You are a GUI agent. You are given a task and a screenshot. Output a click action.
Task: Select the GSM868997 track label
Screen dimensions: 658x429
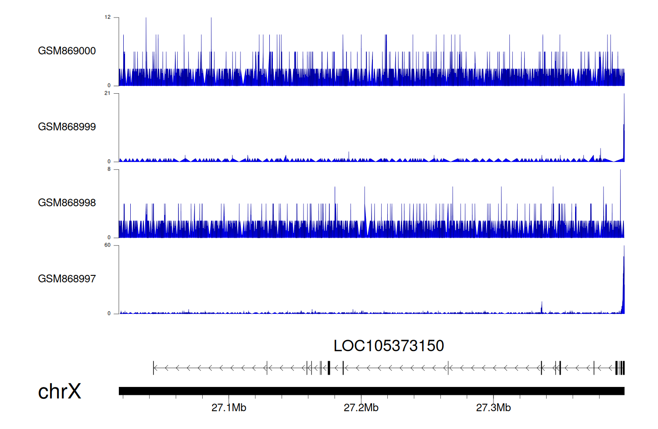tap(67, 279)
